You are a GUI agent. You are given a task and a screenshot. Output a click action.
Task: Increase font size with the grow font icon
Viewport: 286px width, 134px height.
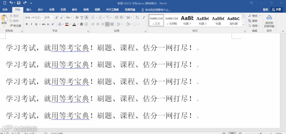tap(57, 18)
